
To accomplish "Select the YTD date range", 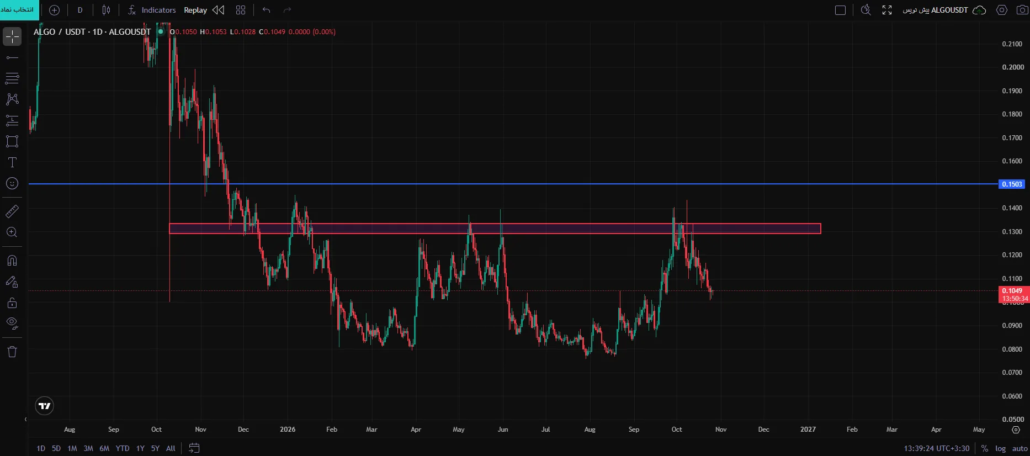I will click(123, 448).
